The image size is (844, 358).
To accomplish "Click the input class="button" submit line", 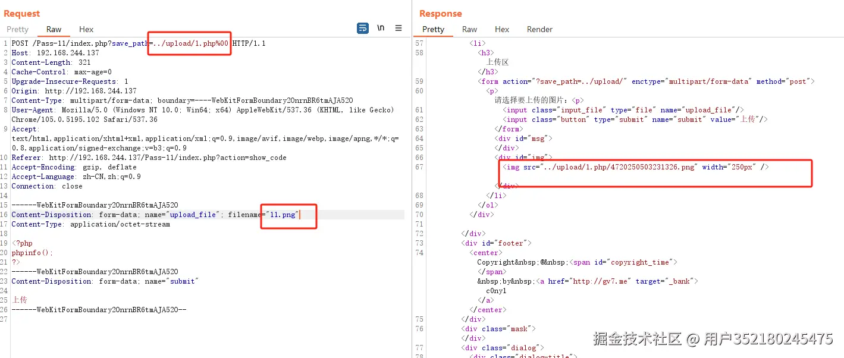I will pos(635,120).
